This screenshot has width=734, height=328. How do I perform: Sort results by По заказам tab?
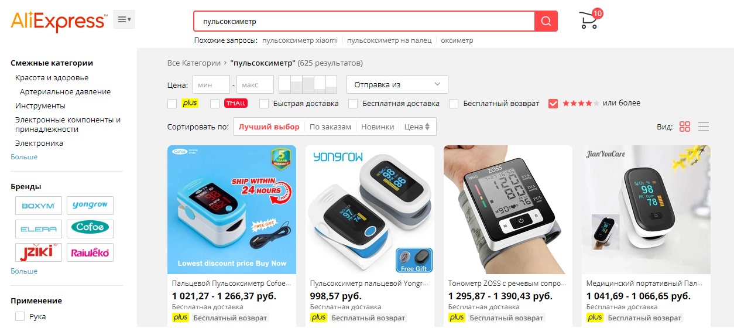(x=330, y=127)
